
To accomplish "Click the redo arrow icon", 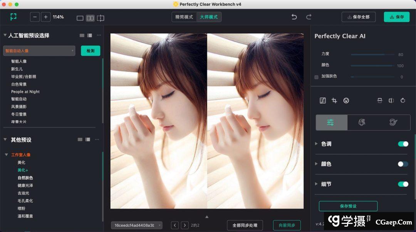I will [x=309, y=17].
